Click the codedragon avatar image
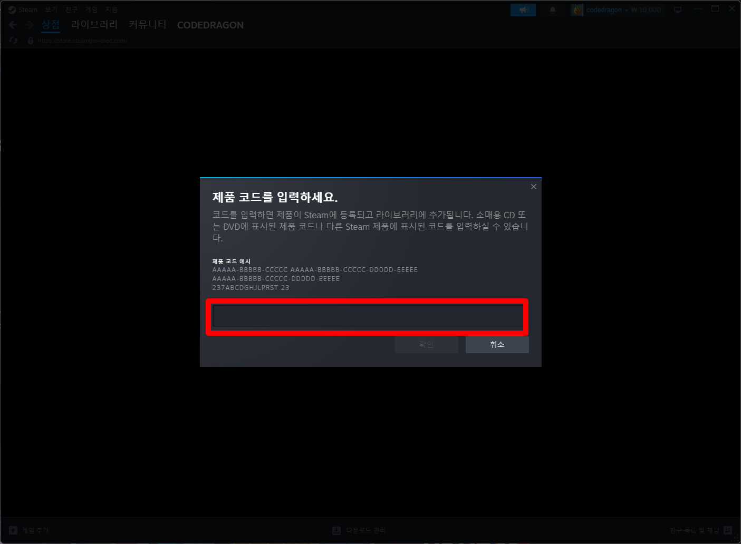Screen dimensions: 741x544 click(x=577, y=9)
